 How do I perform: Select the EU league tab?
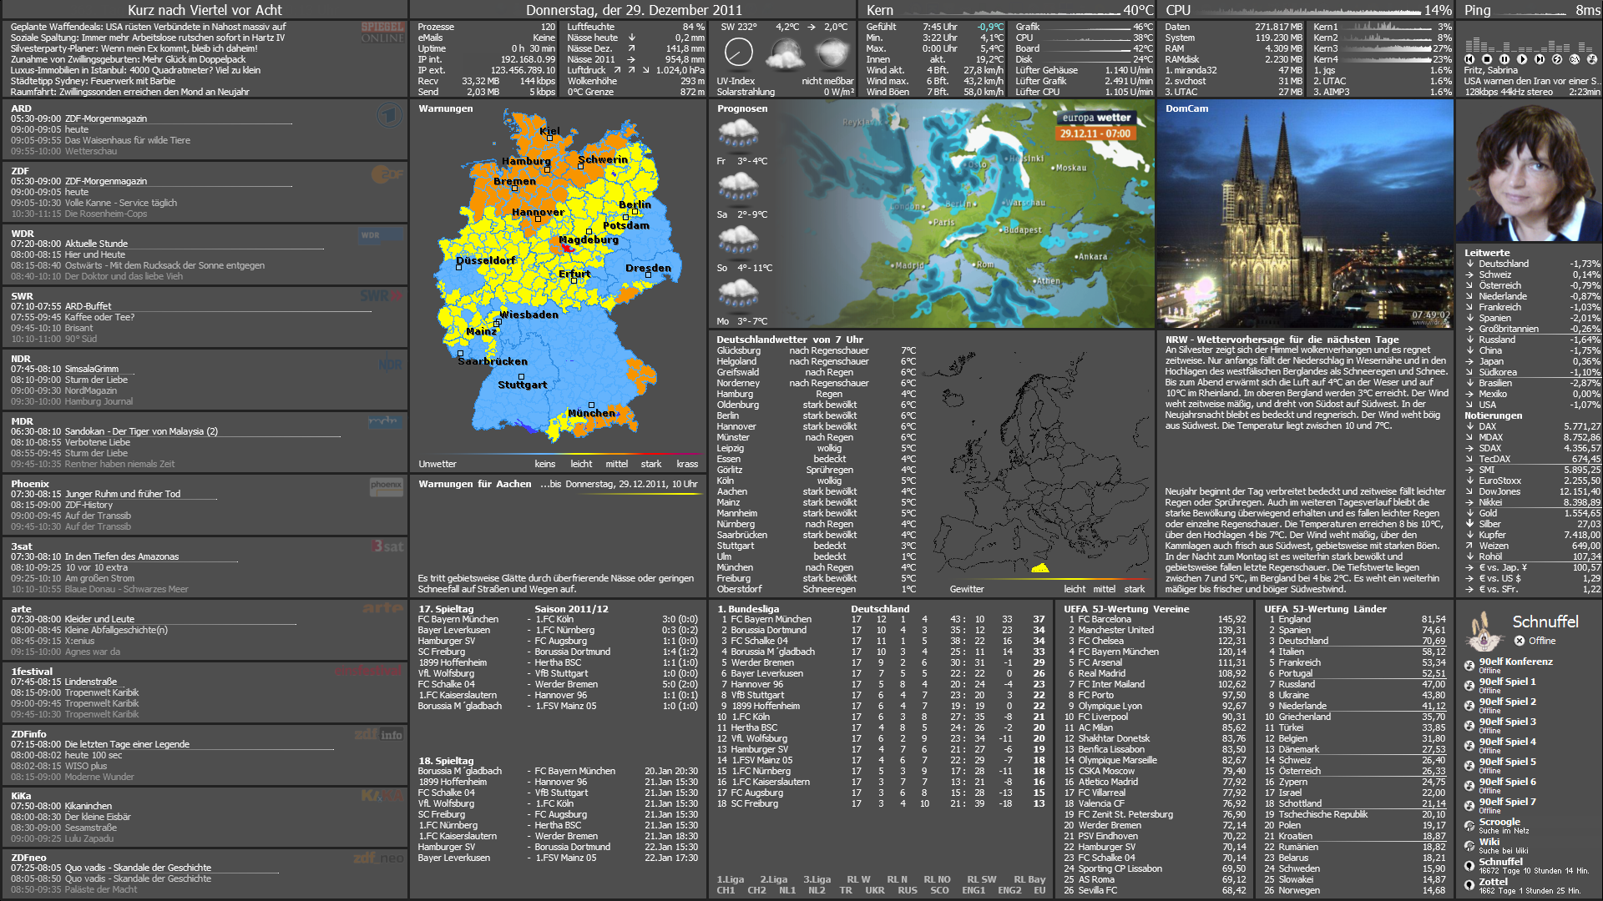click(x=1039, y=890)
